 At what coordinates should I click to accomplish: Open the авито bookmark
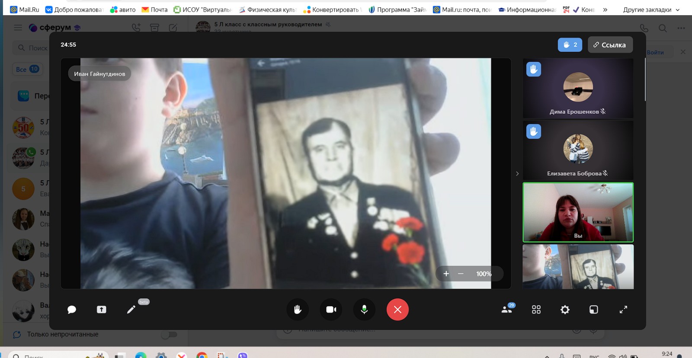click(x=123, y=10)
